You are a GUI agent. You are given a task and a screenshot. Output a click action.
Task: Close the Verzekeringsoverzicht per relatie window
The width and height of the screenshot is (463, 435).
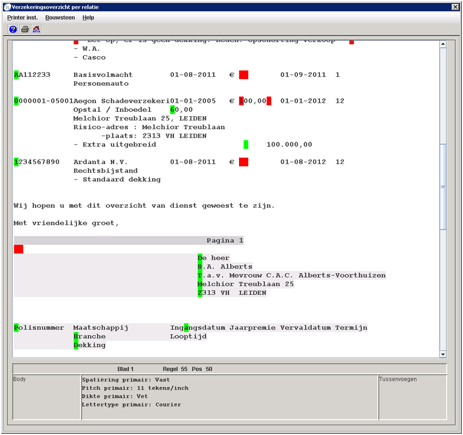coord(454,6)
